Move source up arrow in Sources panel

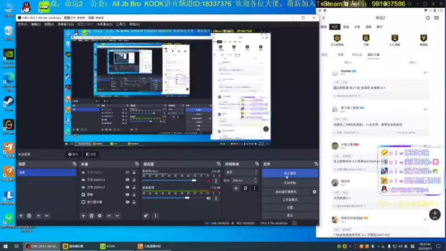109,216
